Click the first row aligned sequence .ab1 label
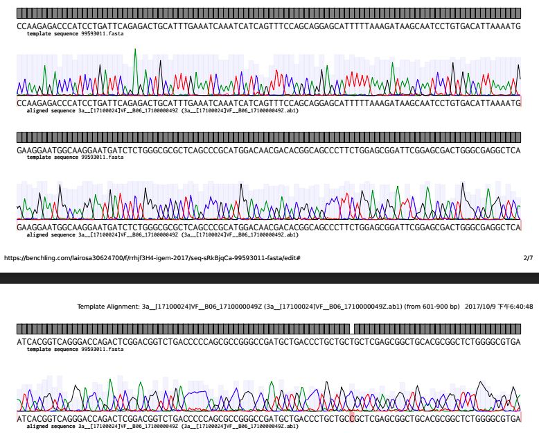Image resolution: width=539 pixels, height=437 pixels. pyautogui.click(x=162, y=110)
